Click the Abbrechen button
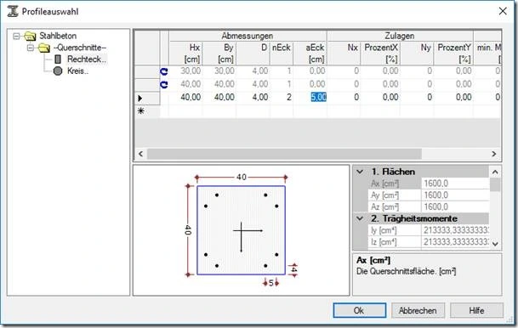The width and height of the screenshot is (518, 328). click(418, 310)
